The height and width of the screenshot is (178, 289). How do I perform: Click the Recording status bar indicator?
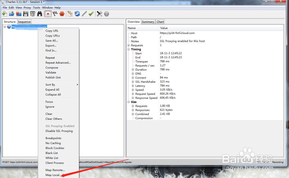pos(277,162)
